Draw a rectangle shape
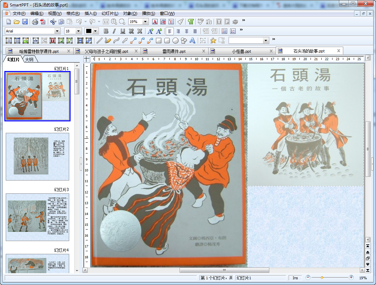The width and height of the screenshot is (376, 285). pyautogui.click(x=159, y=41)
